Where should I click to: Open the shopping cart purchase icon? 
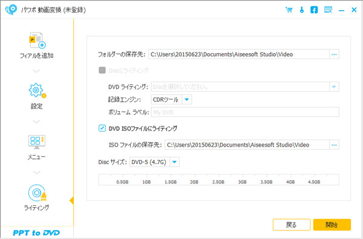click(289, 10)
